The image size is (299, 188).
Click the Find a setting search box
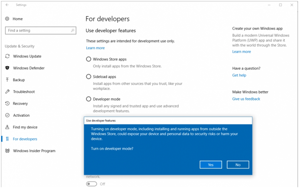pos(40,30)
